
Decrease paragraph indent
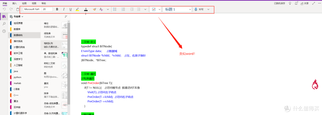[132, 9]
